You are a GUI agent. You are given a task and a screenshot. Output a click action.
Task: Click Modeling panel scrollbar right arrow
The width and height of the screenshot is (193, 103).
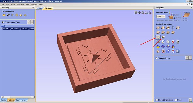33,97
